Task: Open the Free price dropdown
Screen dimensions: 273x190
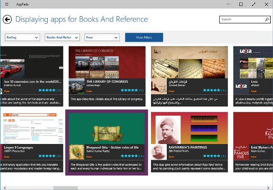Action: pos(102,37)
